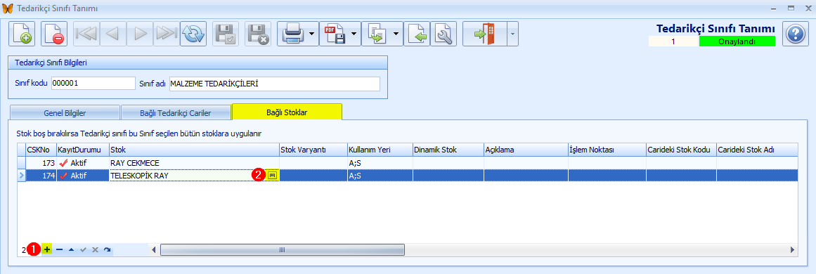
Task: Exit the form via the door icon
Action: pos(484,34)
